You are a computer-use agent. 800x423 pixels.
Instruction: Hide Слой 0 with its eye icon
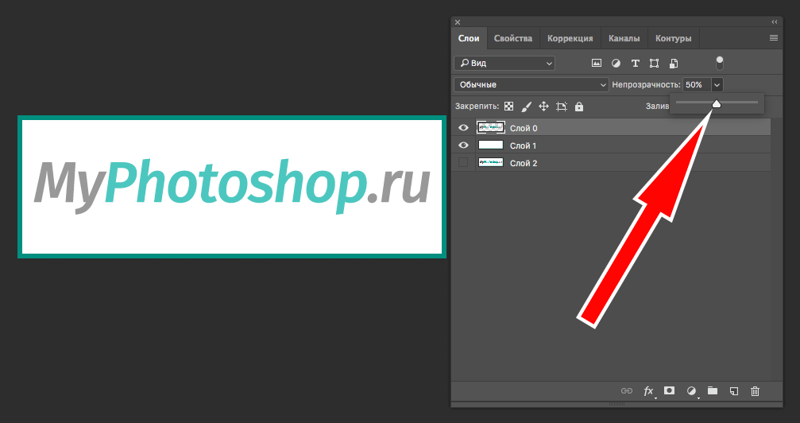tap(463, 127)
